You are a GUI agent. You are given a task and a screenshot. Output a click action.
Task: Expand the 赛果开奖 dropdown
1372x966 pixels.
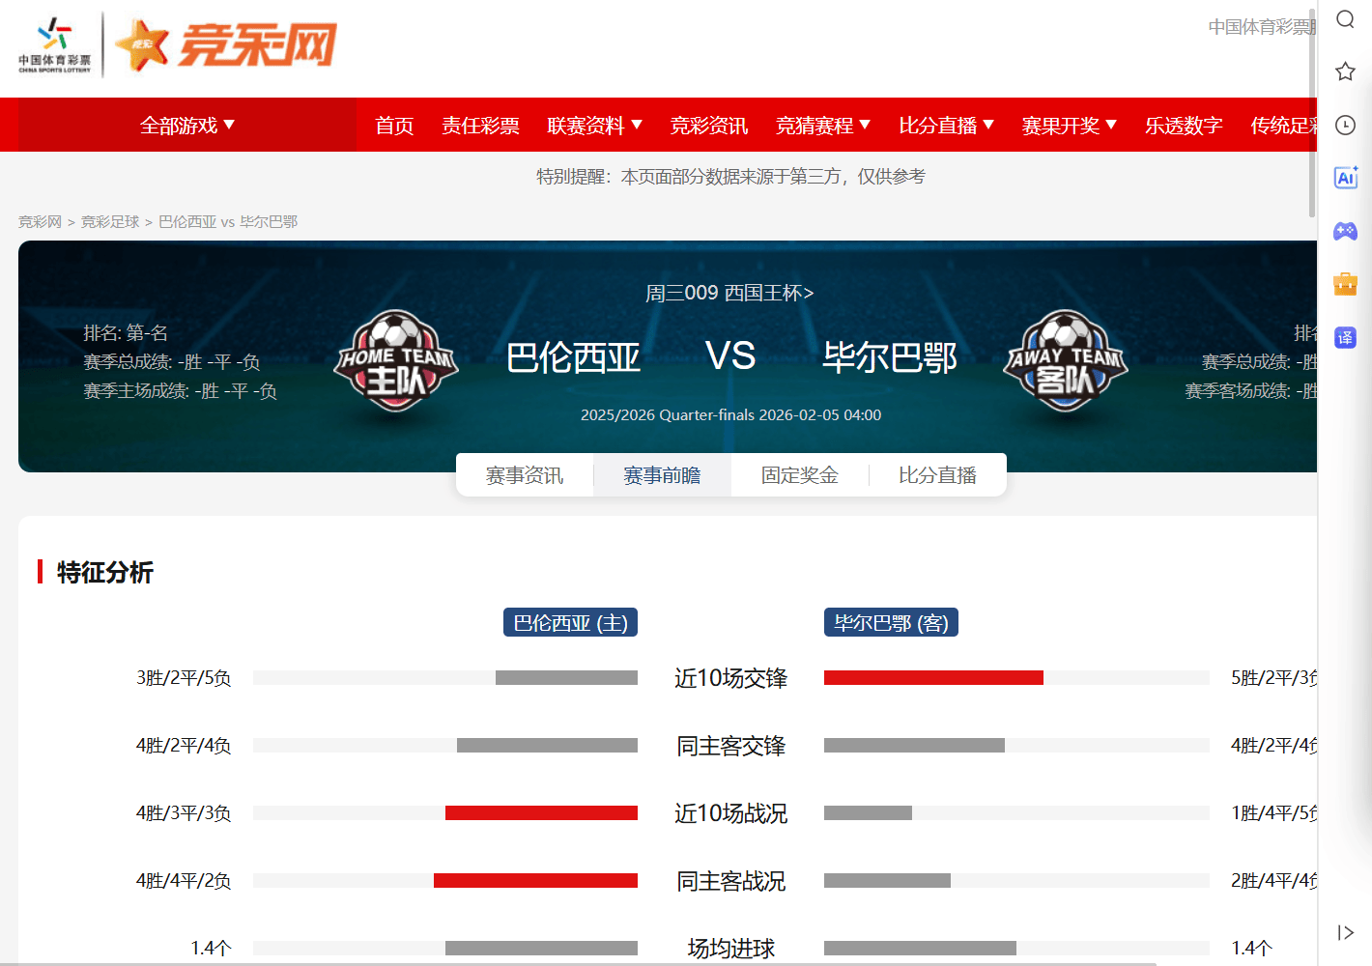tap(1070, 126)
